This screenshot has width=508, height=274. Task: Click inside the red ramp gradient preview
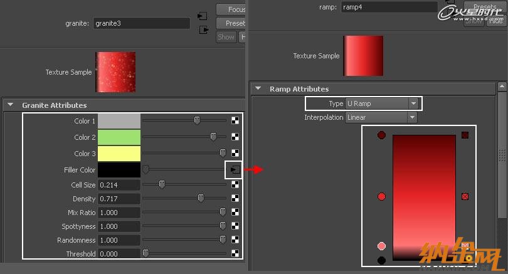(424, 198)
